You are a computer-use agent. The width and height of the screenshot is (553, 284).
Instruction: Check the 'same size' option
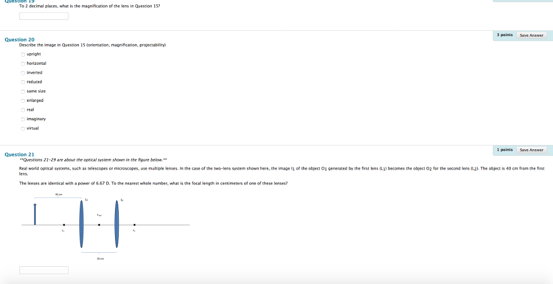point(23,91)
